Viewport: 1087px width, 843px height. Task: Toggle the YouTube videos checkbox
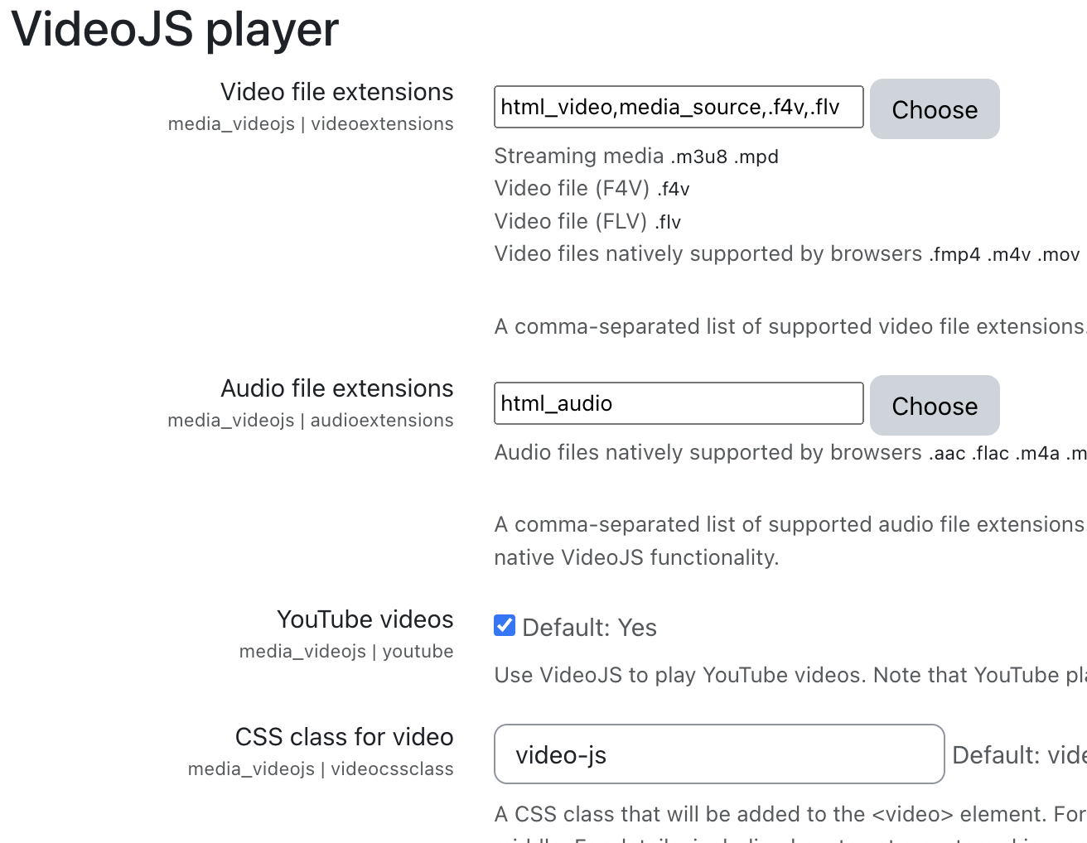505,626
